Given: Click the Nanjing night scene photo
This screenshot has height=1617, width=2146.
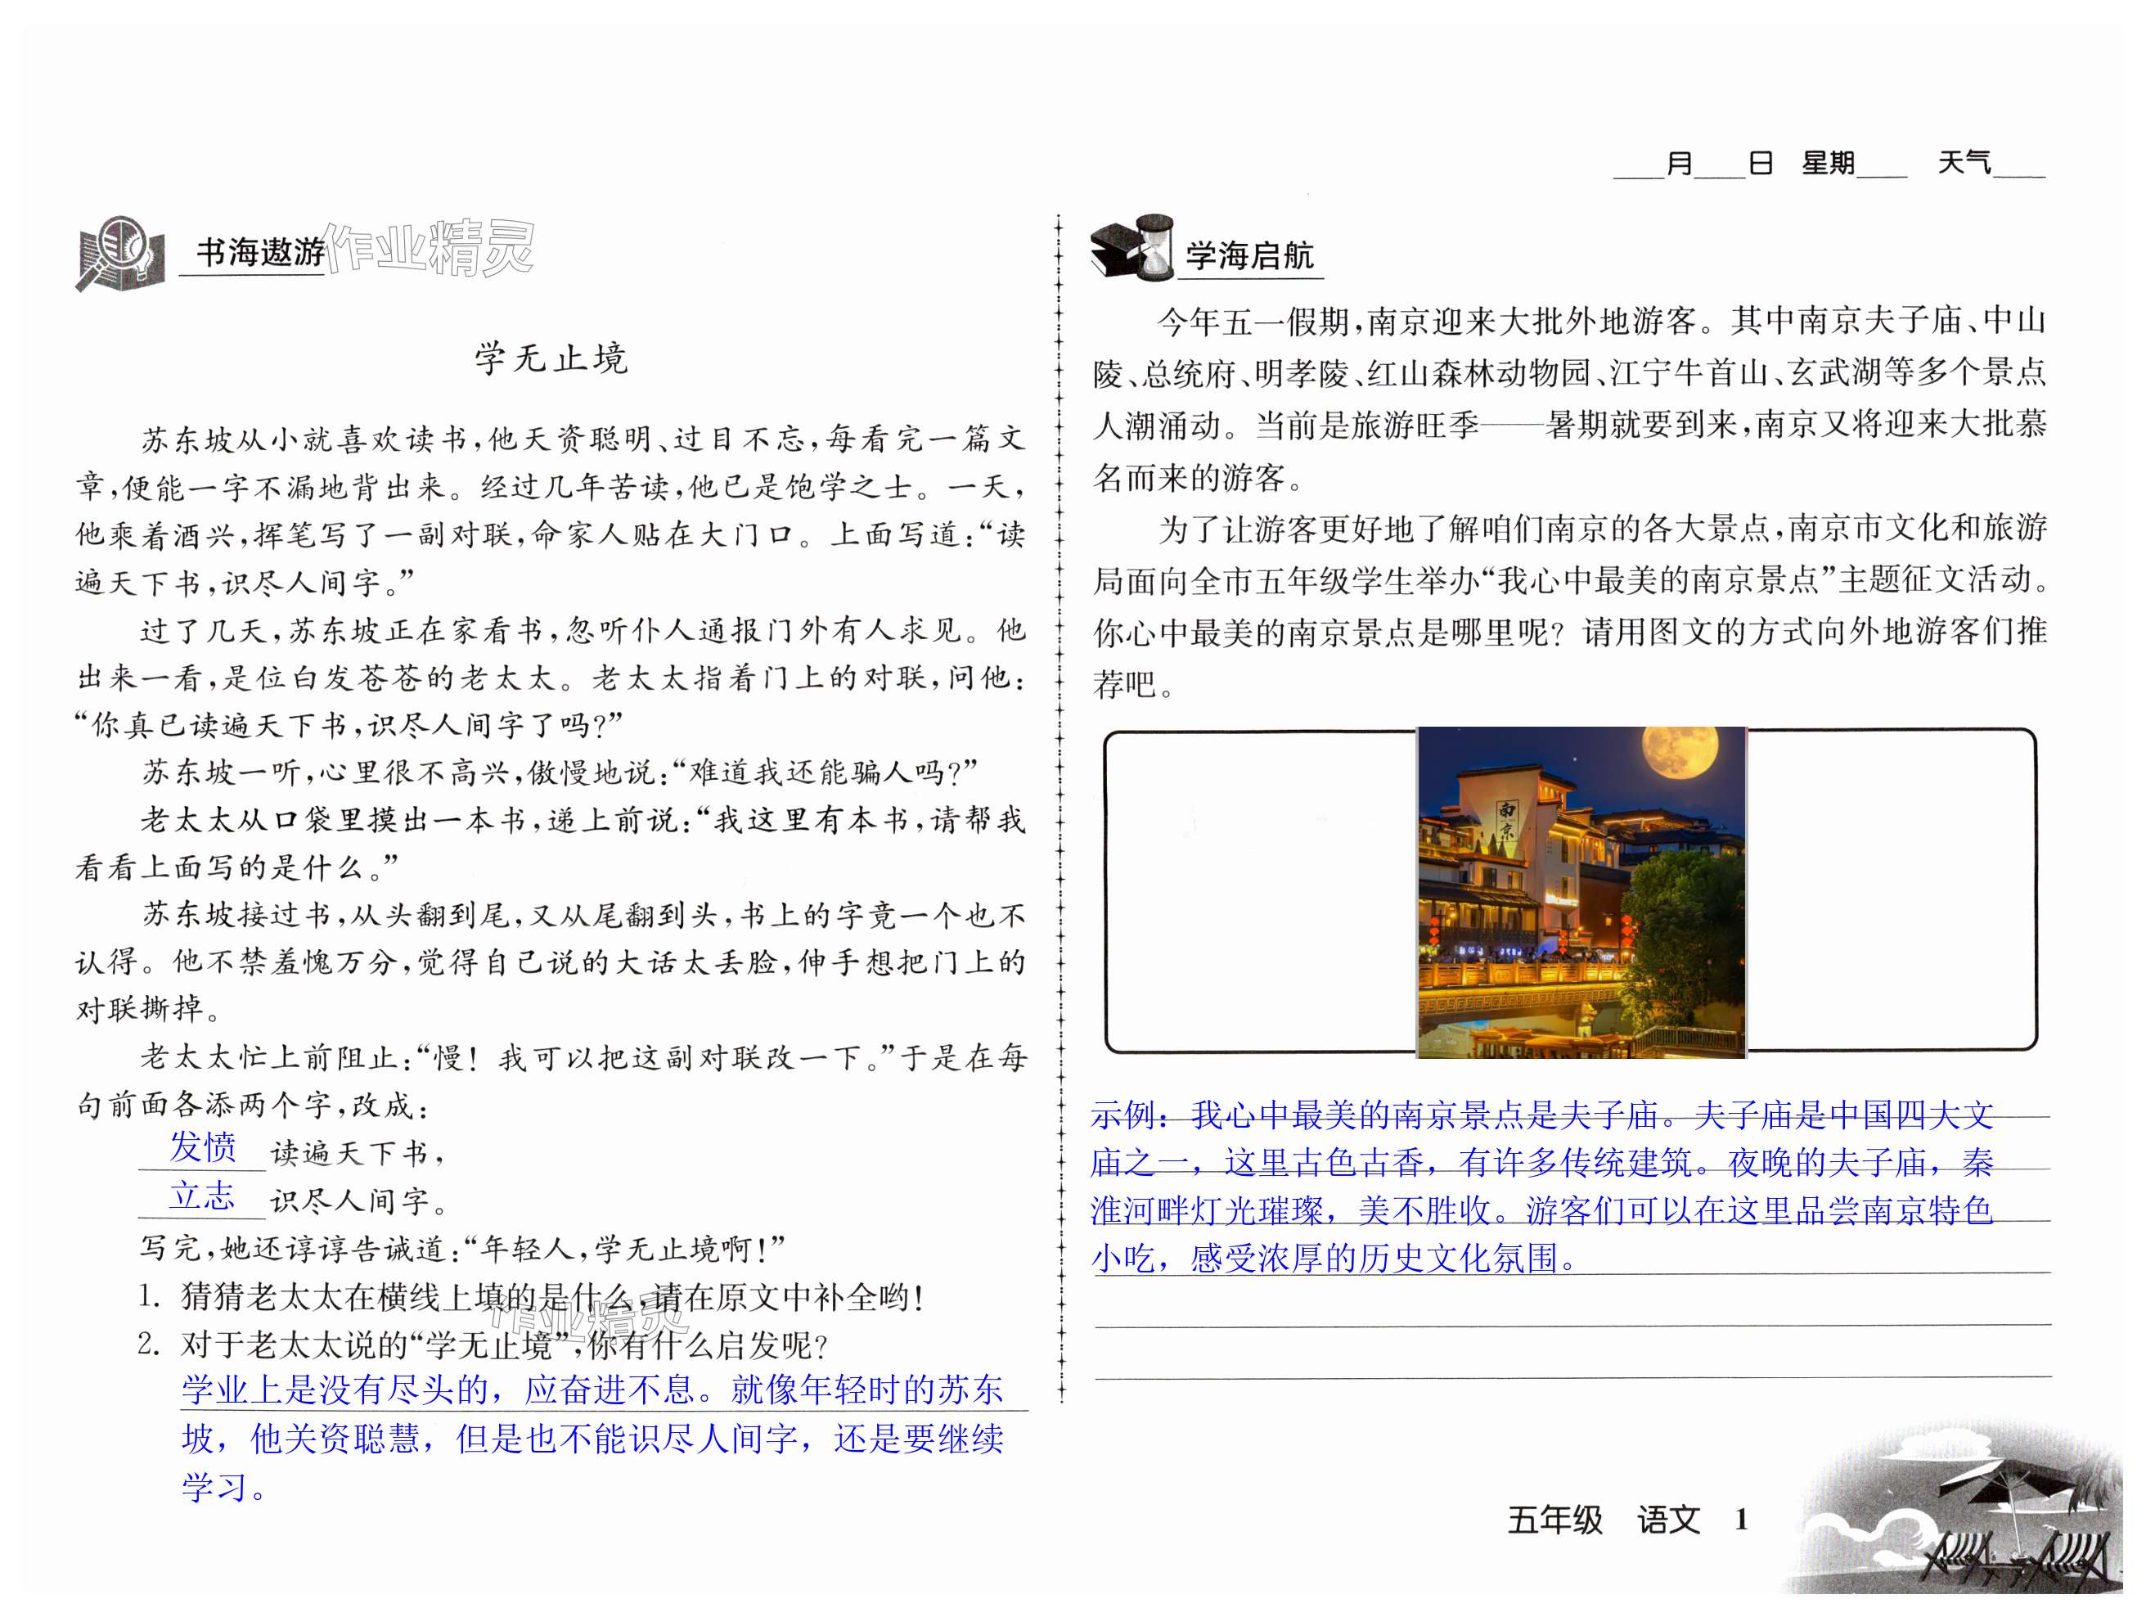Looking at the screenshot, I should pos(1581,891).
